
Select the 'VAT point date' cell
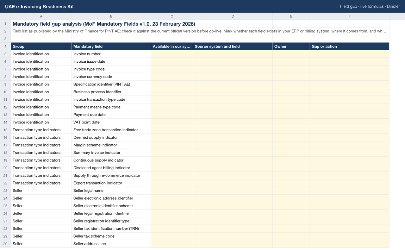[x=111, y=122]
